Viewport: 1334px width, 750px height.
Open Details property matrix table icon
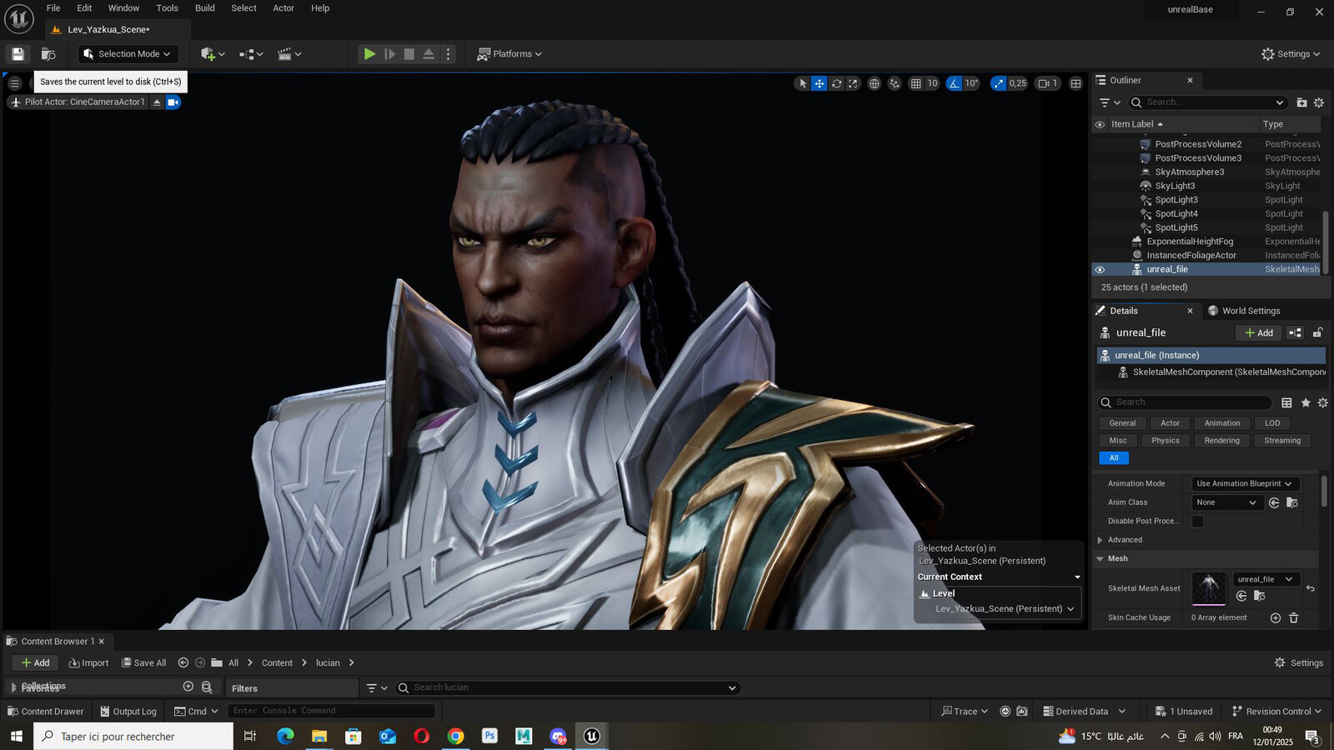click(1286, 402)
